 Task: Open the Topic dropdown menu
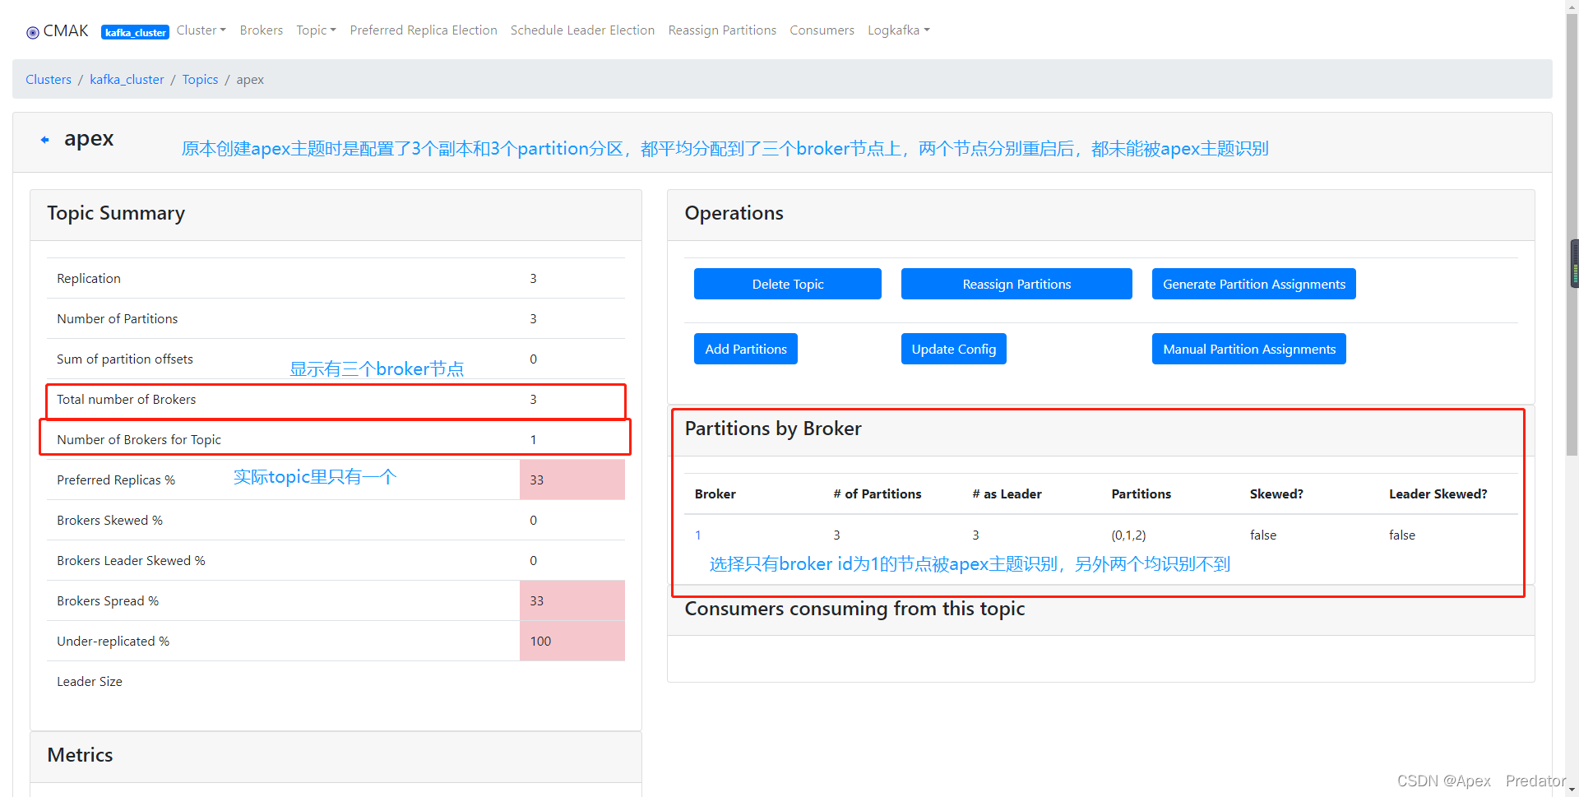tap(316, 30)
